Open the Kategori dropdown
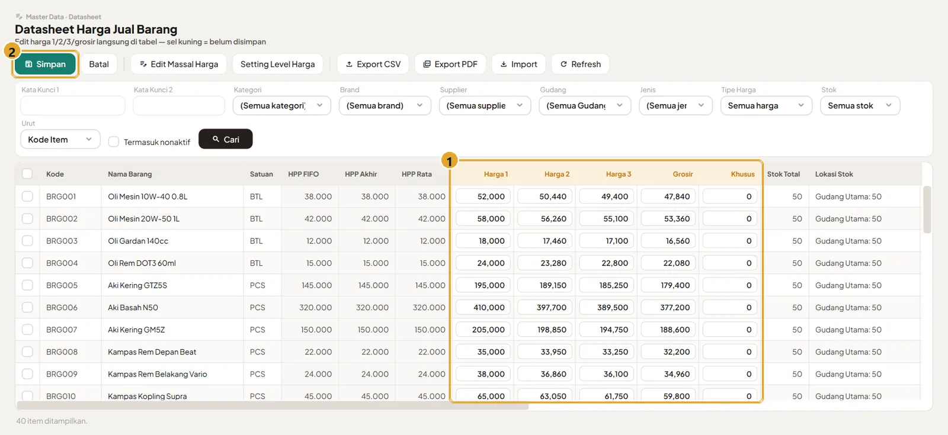 point(282,105)
